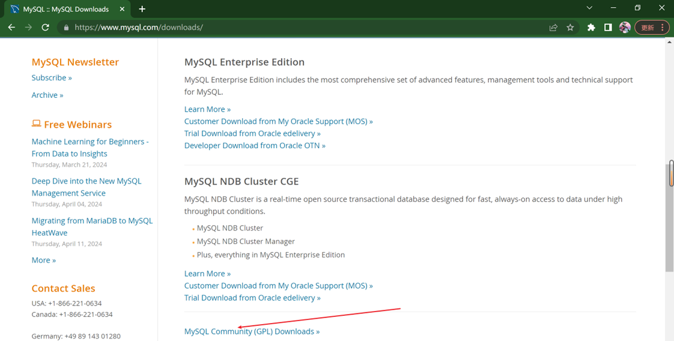Click the browser forward arrow

tap(28, 28)
